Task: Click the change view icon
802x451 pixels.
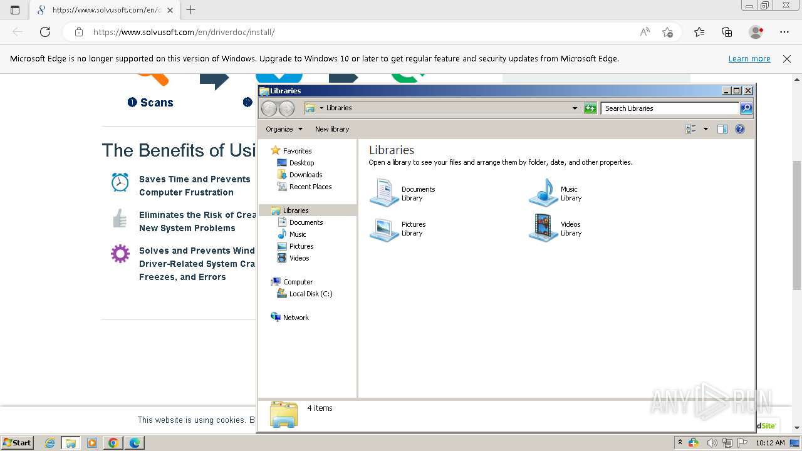Action: point(691,129)
